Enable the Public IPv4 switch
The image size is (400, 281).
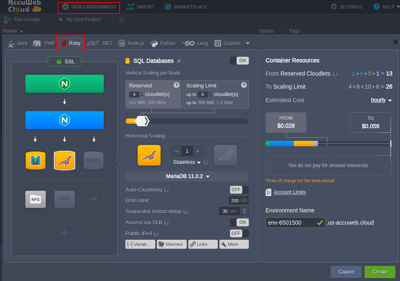239,233
